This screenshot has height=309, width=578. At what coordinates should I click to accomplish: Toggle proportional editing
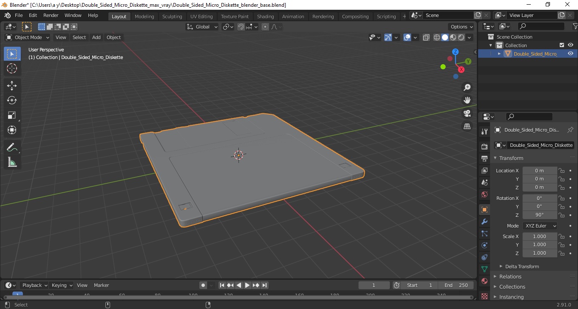[x=265, y=27]
